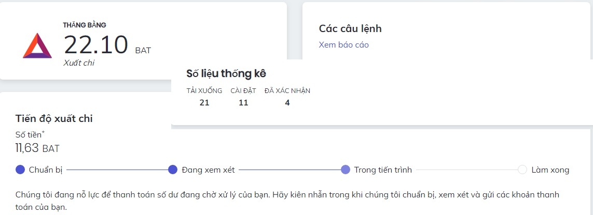593x215 pixels.
Task: Click the Trong tiến trình step circle
Action: tap(346, 170)
